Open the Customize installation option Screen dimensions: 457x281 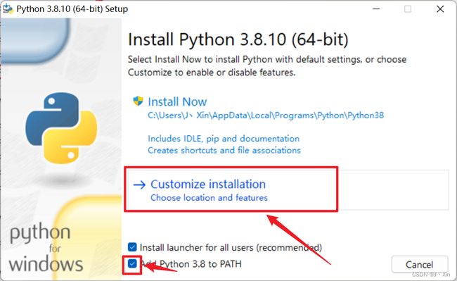[x=208, y=185]
